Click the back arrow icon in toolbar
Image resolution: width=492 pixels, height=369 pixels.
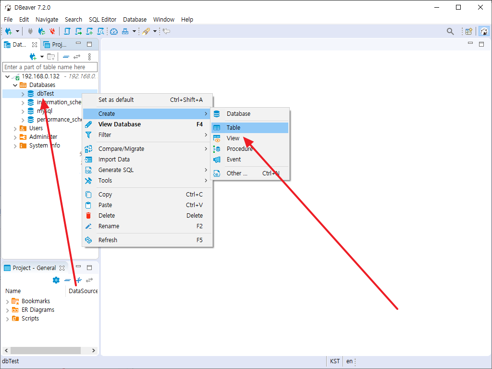167,31
